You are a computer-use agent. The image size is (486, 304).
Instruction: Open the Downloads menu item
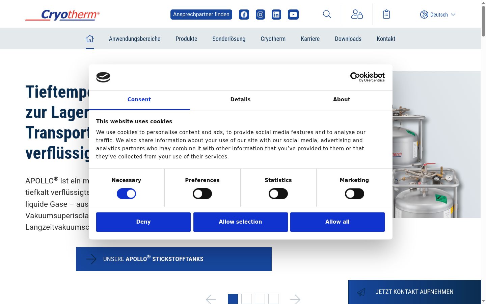point(348,39)
